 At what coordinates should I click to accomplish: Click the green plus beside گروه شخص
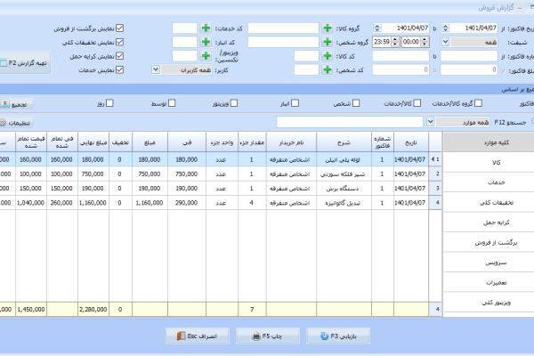(x=328, y=42)
